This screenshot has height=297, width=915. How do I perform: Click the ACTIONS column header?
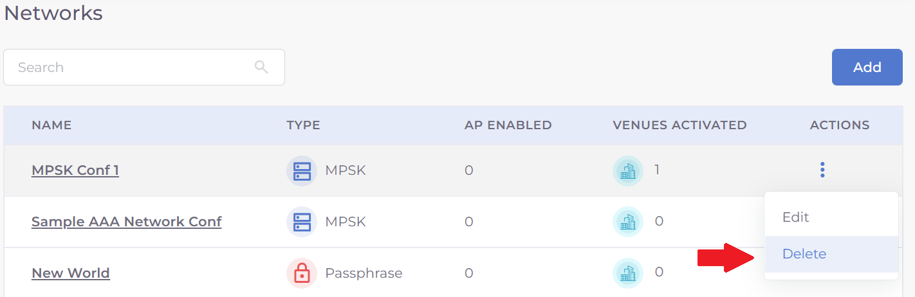coord(839,125)
